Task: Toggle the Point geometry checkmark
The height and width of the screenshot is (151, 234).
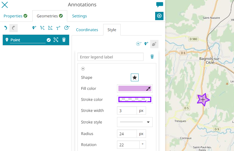Action: click(x=49, y=40)
